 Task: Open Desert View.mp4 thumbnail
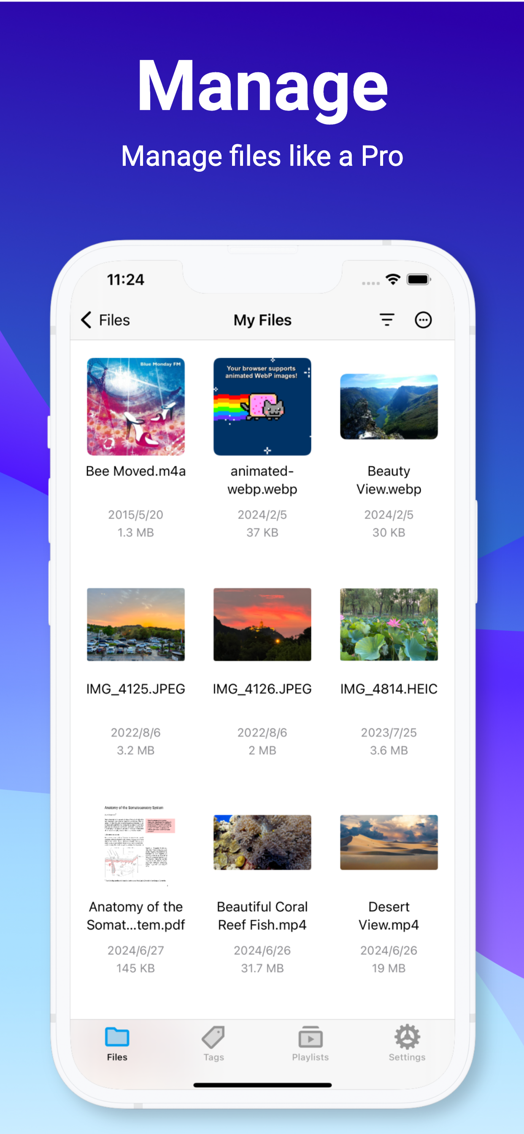tap(389, 842)
